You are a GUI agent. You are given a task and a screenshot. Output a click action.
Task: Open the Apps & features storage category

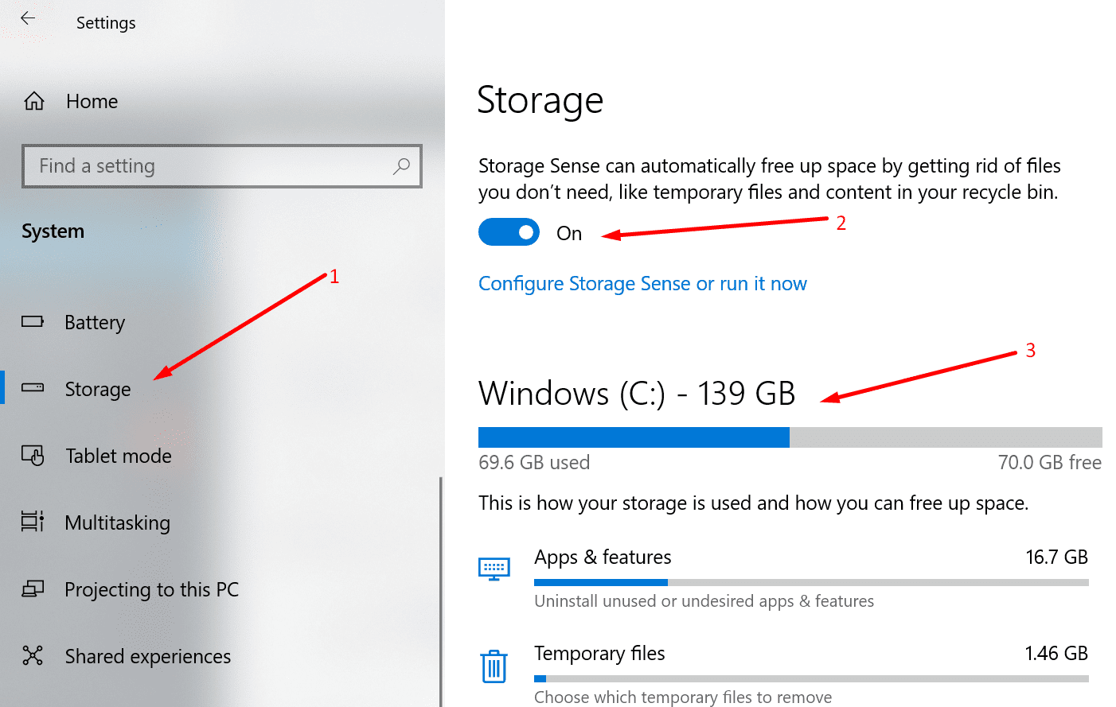(783, 578)
